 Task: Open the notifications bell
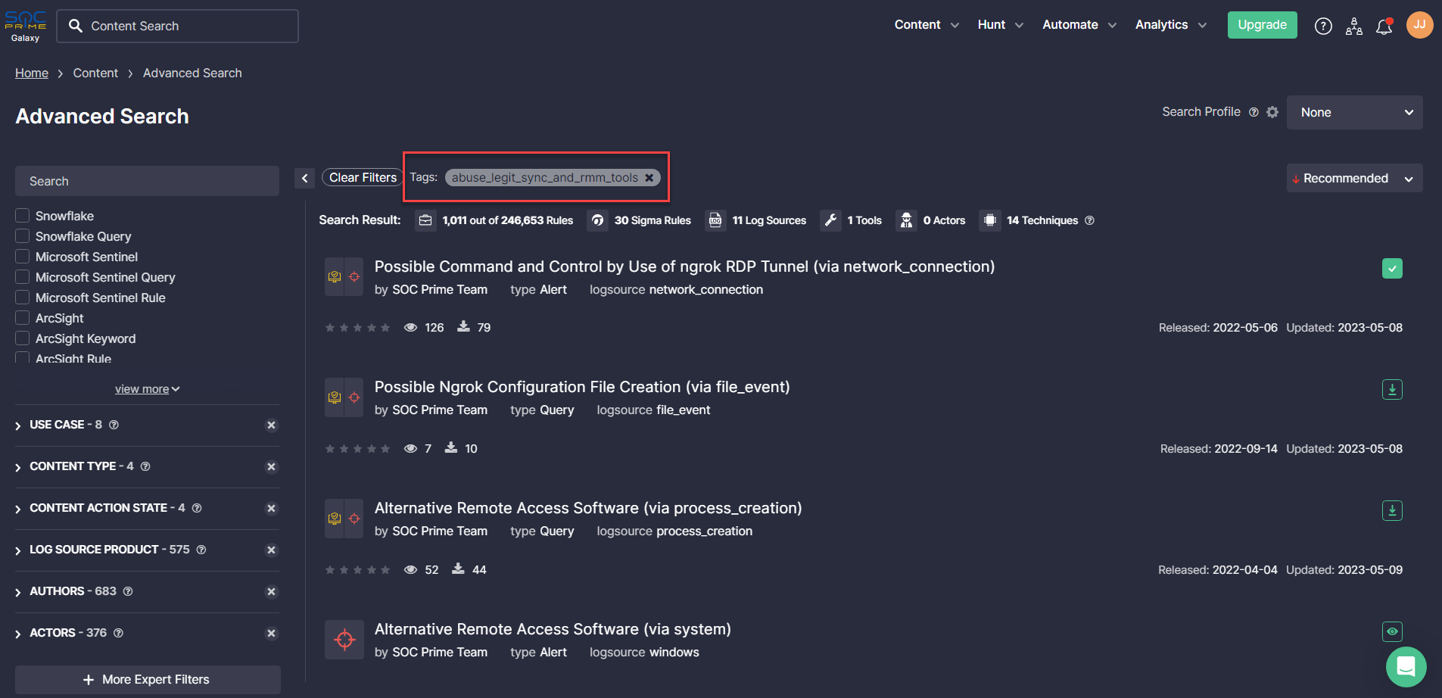[x=1384, y=26]
